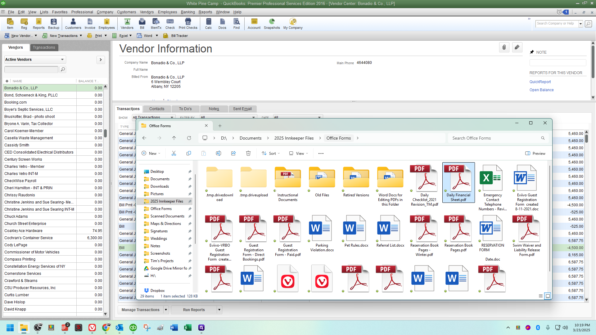Open the Banking menu
596x335 pixels.
point(188,12)
